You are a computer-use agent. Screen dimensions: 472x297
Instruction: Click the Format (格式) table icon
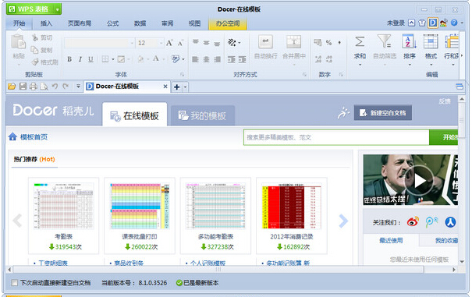pyautogui.click(x=431, y=41)
